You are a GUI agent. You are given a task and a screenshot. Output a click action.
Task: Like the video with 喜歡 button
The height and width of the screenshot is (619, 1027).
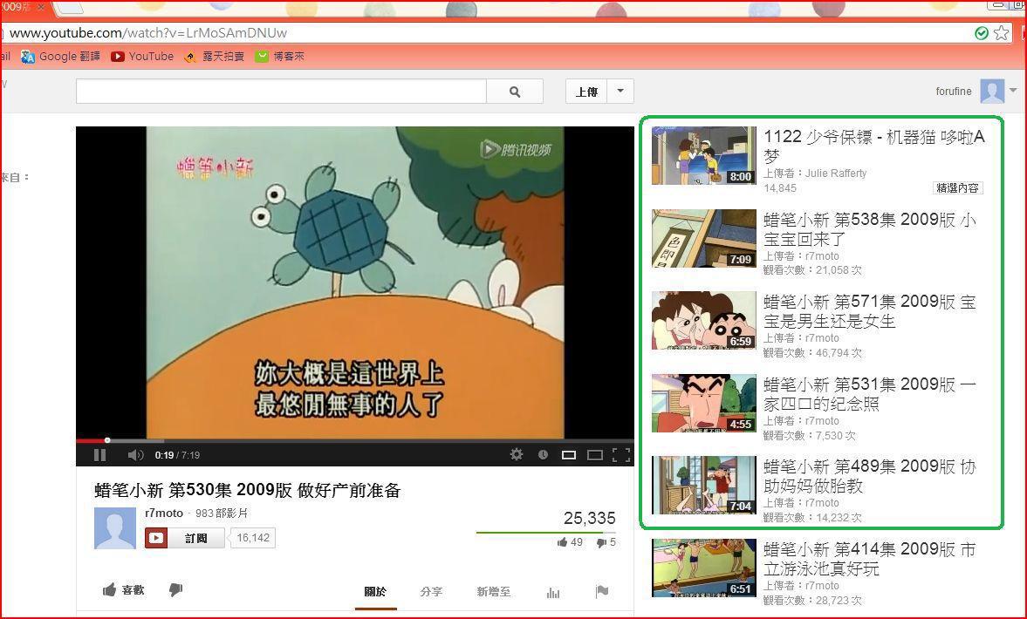coord(123,590)
